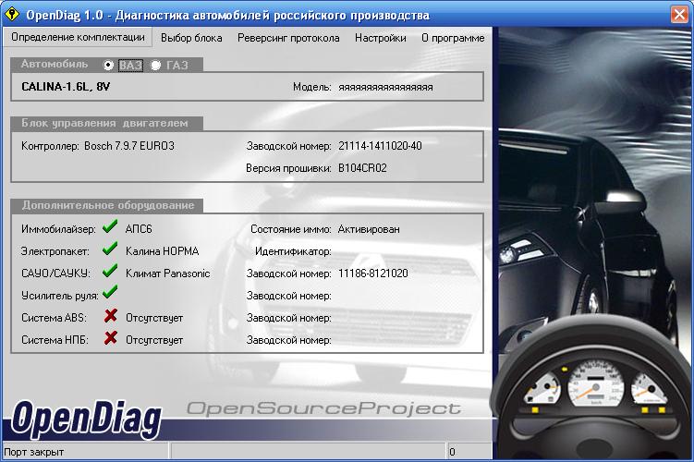Click the Порт закрыт status bar text
694x462 pixels.
(x=33, y=452)
